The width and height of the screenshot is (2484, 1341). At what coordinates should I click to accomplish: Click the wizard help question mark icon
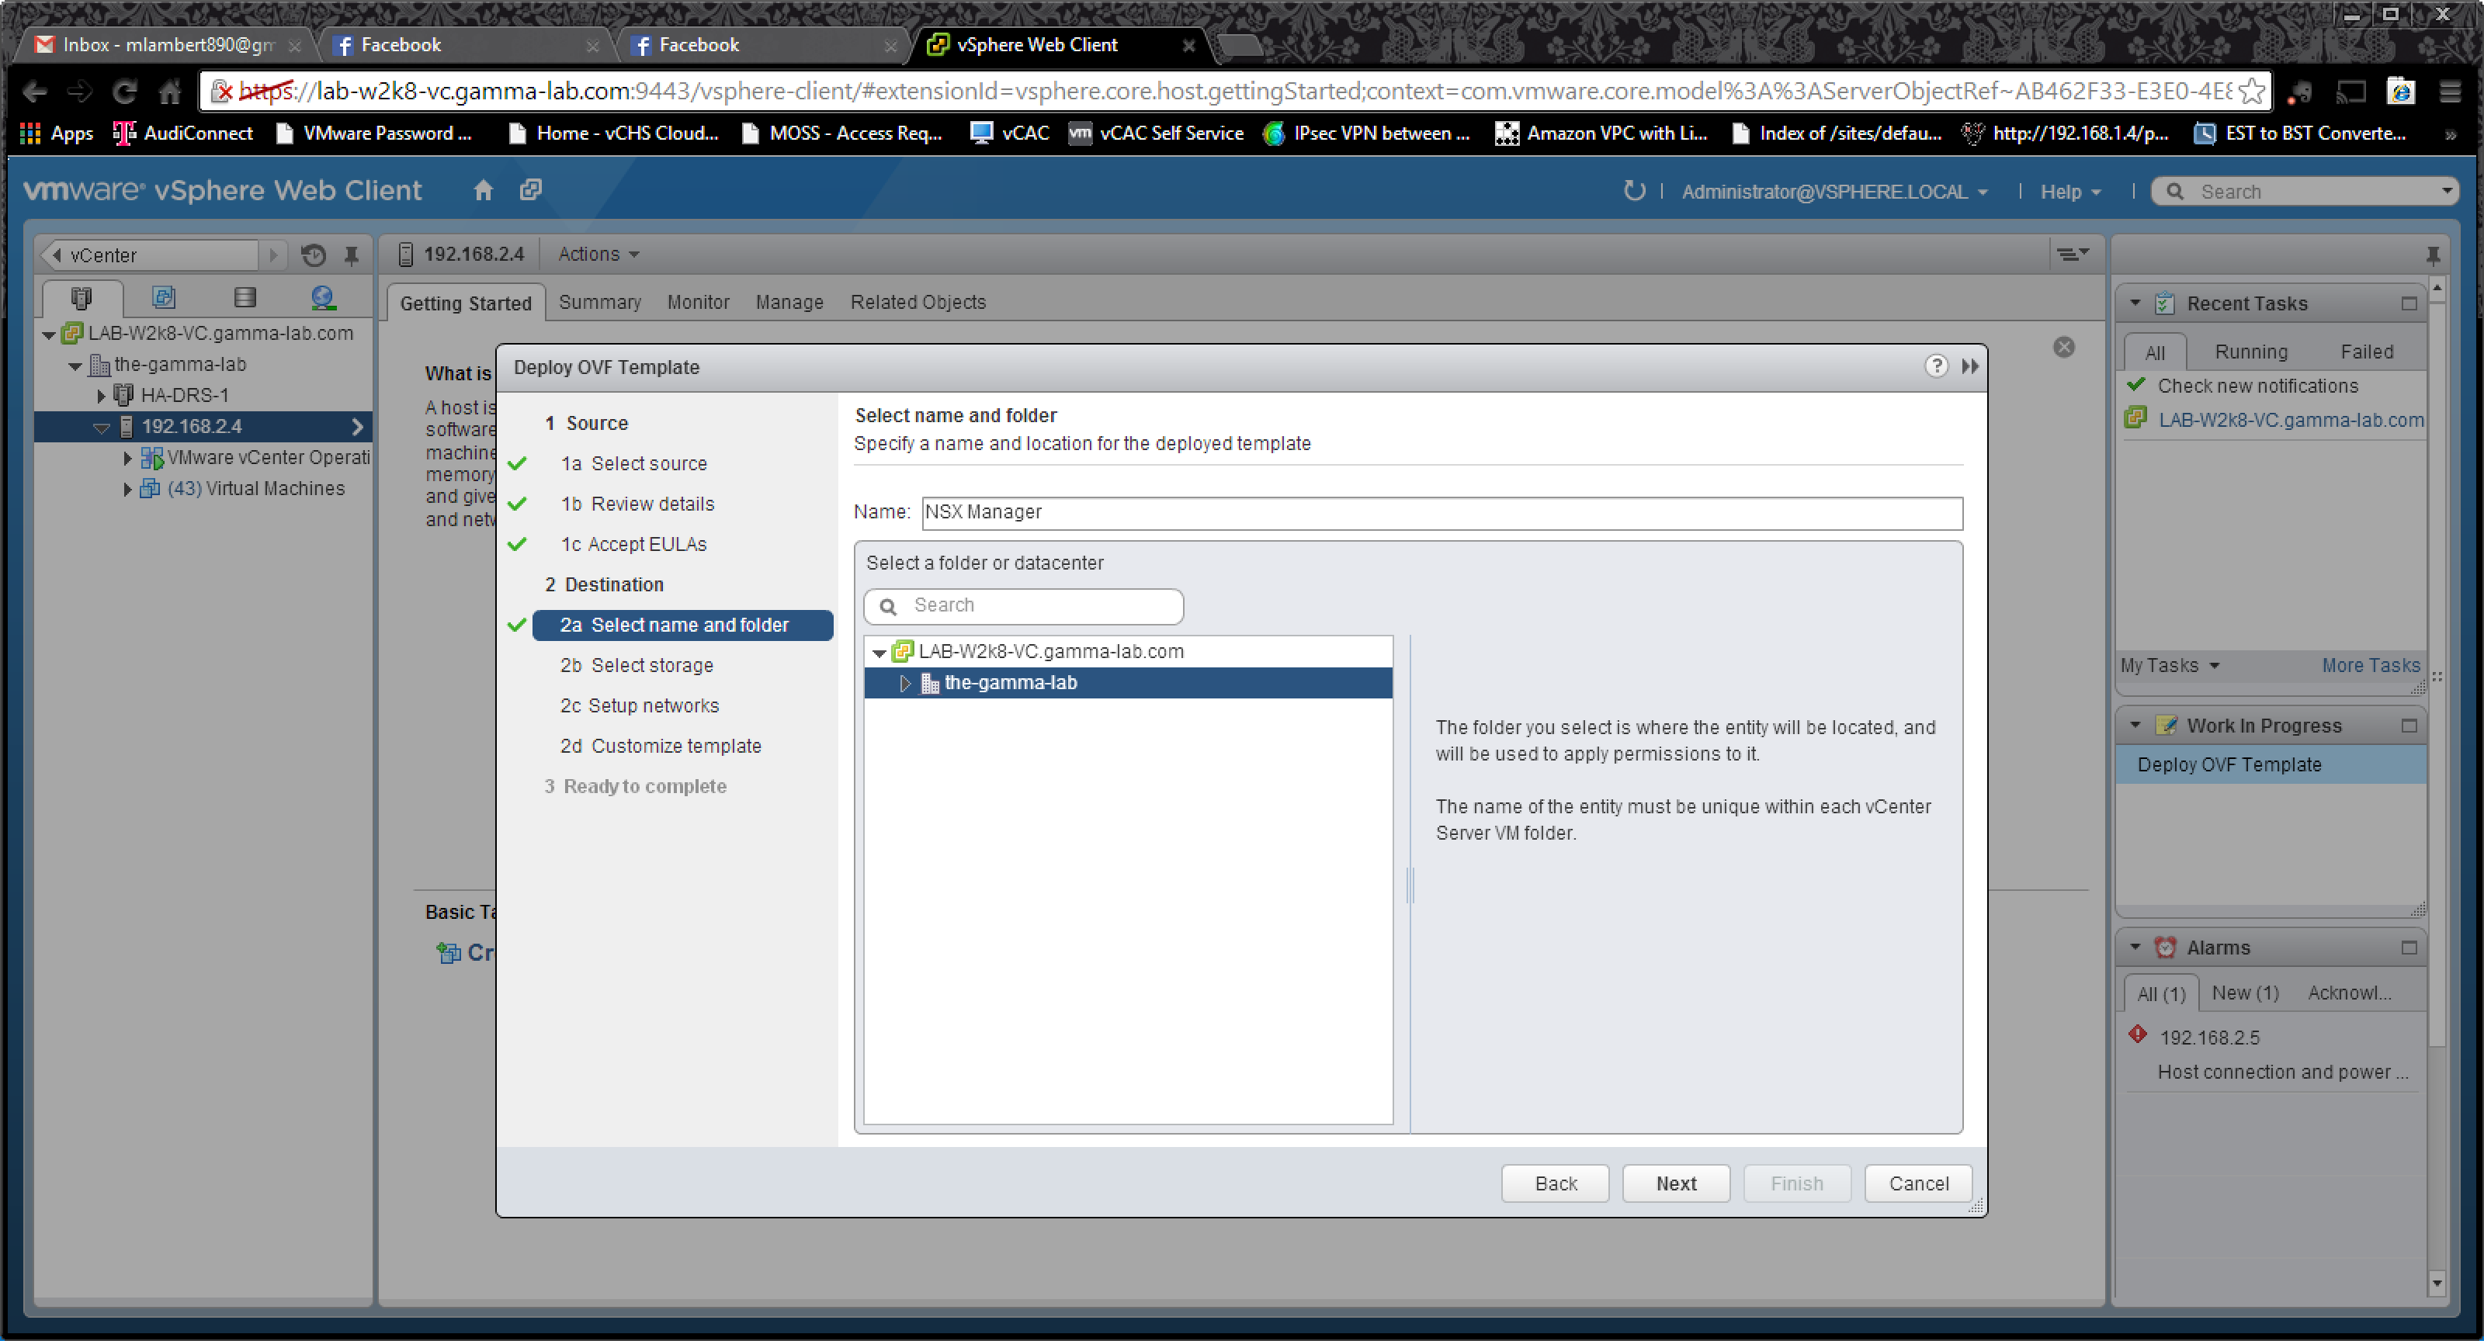tap(1935, 366)
